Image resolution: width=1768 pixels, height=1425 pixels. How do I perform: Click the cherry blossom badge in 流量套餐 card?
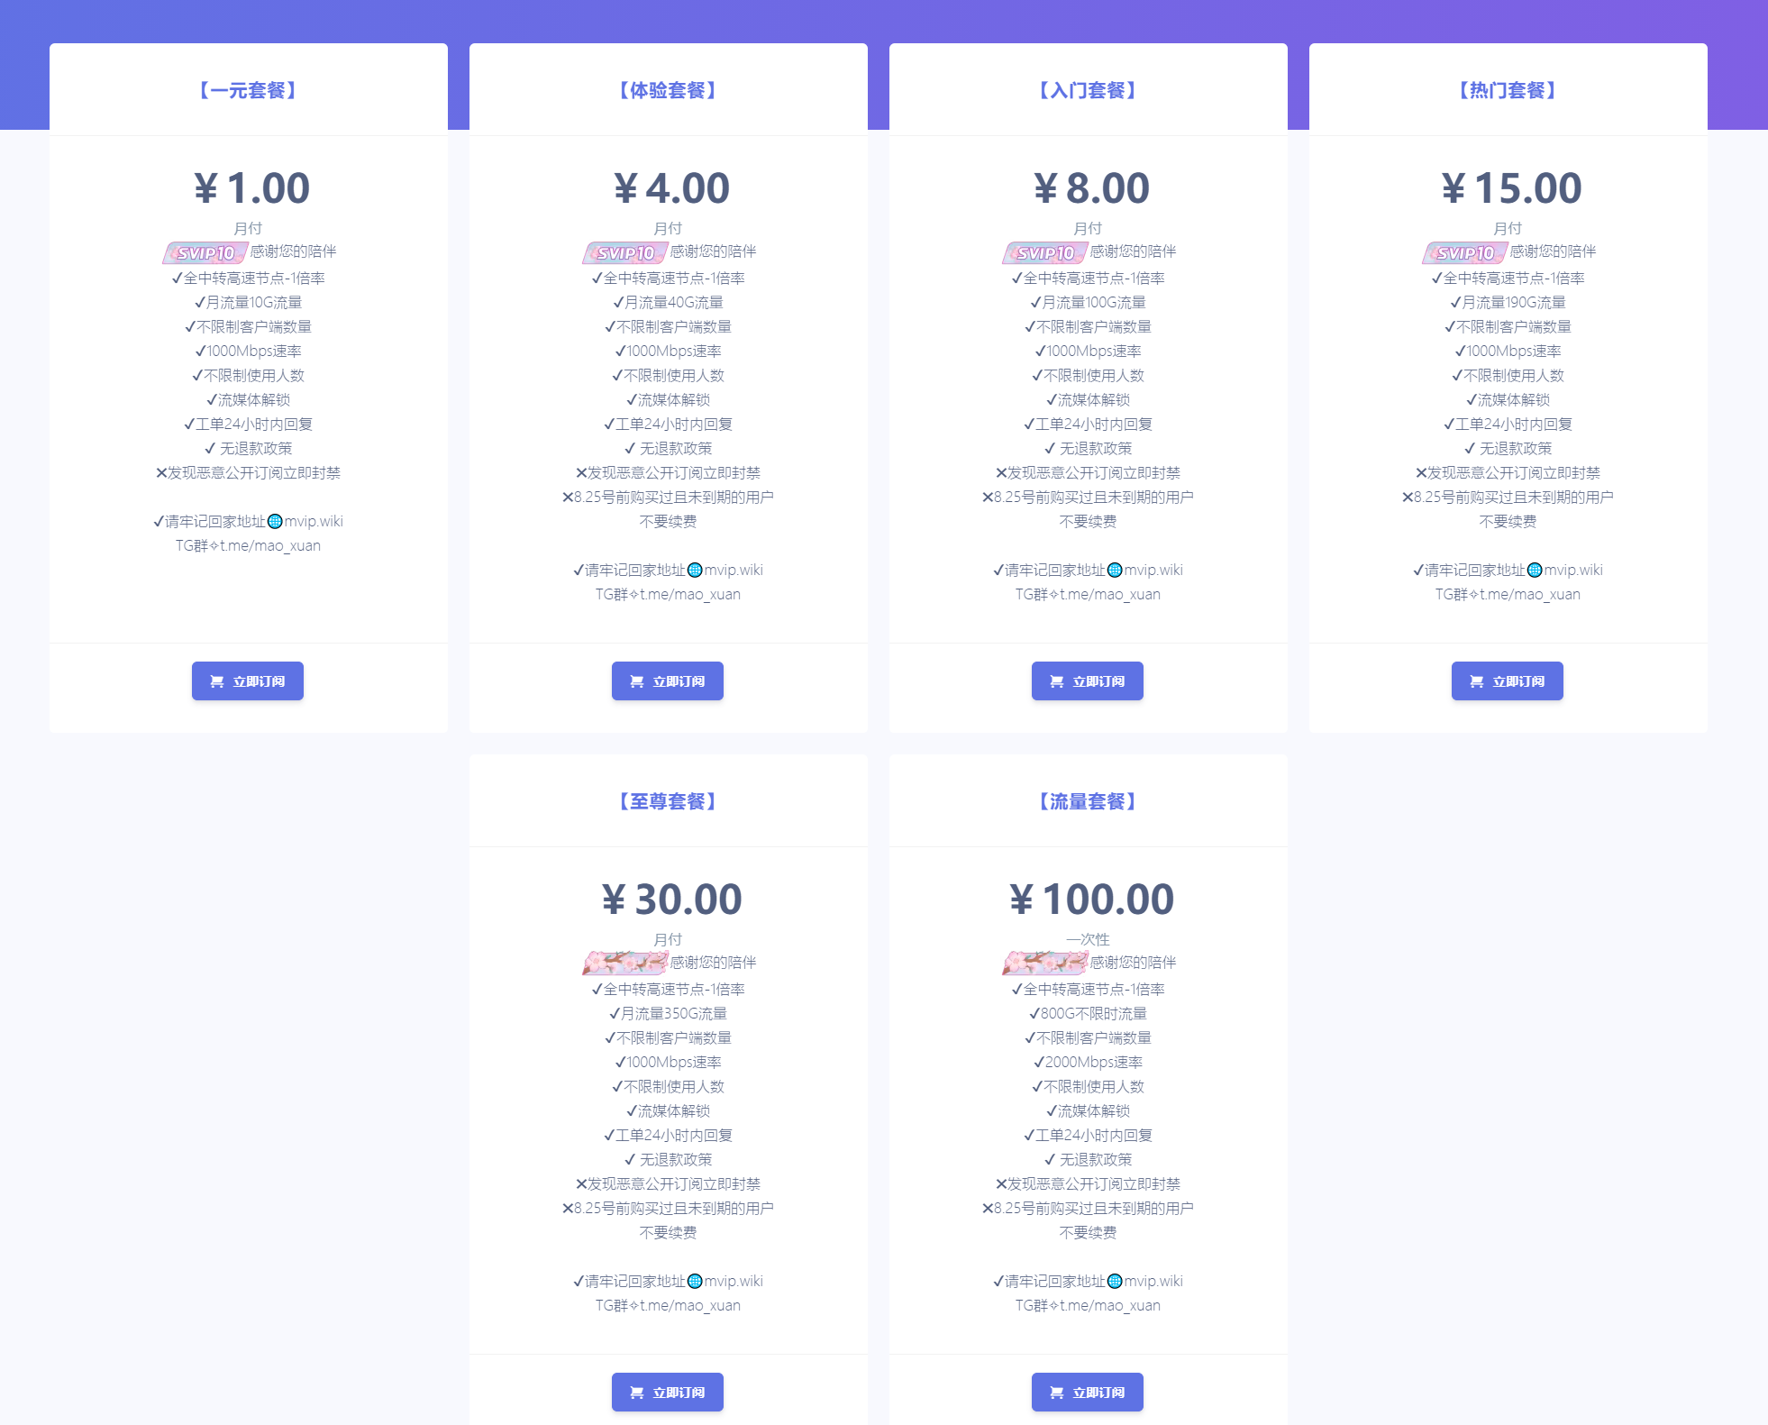1044,964
